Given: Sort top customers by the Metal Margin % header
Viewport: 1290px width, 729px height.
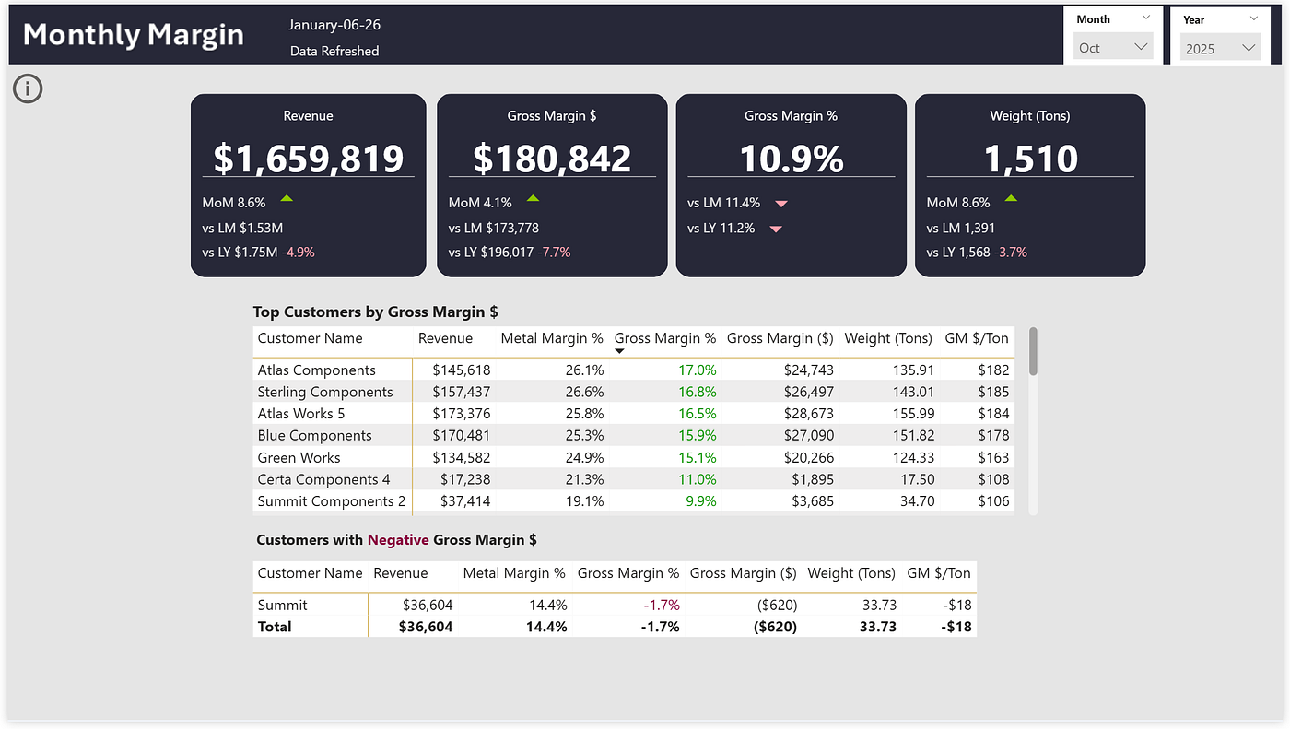Looking at the screenshot, I should pyautogui.click(x=552, y=338).
